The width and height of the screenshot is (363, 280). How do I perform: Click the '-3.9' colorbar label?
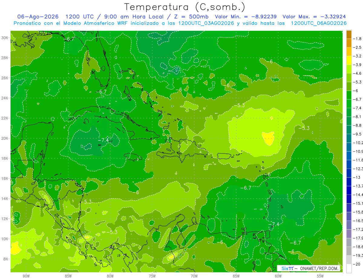click(x=357, y=65)
